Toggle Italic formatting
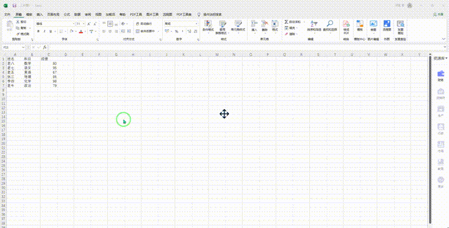This screenshot has width=449, height=228. [x=44, y=31]
